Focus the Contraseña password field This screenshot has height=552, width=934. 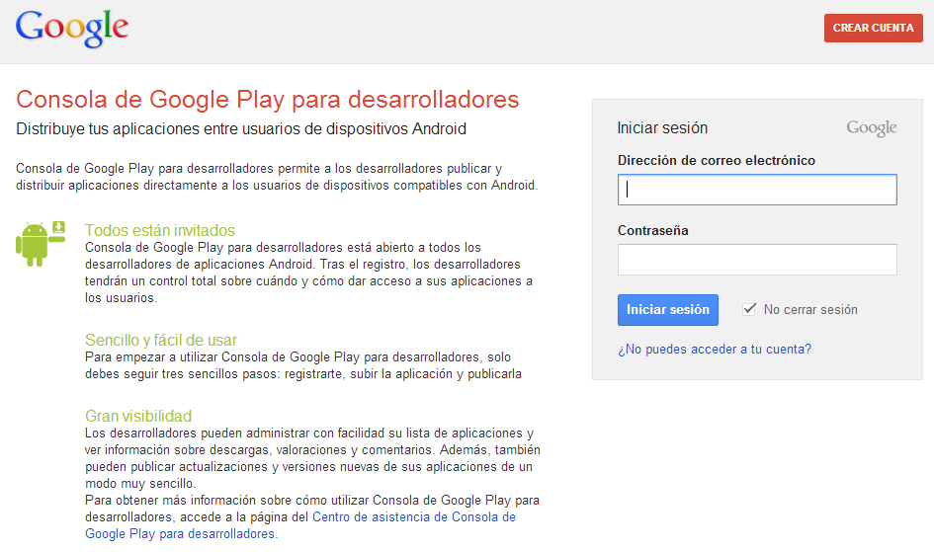[x=757, y=260]
